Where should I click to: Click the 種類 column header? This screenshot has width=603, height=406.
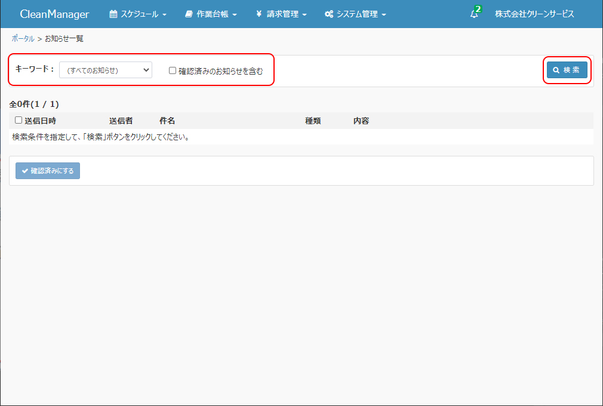[x=313, y=121]
